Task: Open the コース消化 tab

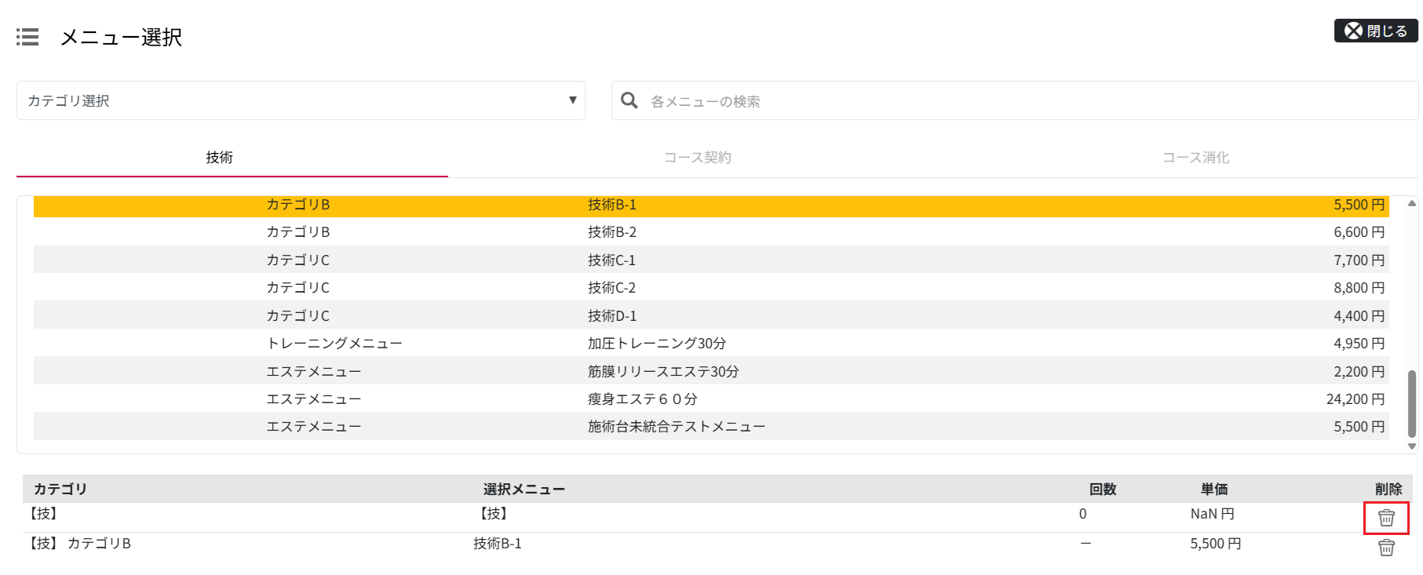Action: [x=1195, y=158]
